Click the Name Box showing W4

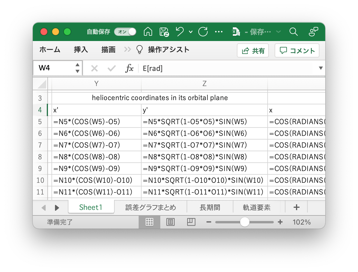pyautogui.click(x=54, y=68)
